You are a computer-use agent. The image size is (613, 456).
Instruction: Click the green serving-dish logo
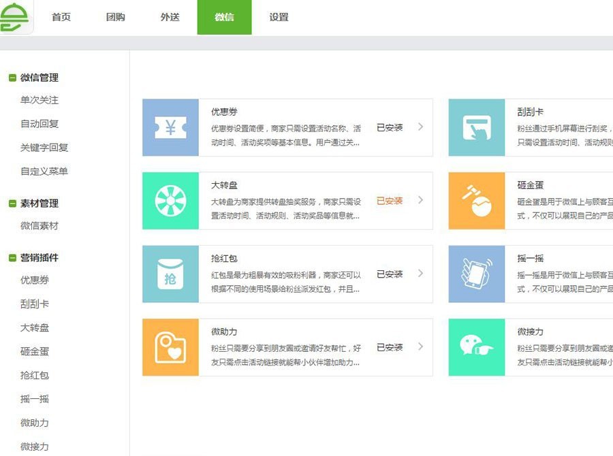[x=14, y=17]
